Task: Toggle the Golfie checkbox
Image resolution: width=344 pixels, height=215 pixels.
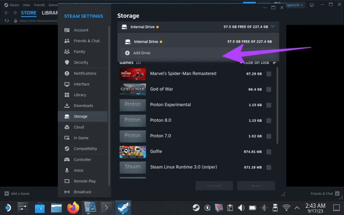Action: pos(269,152)
